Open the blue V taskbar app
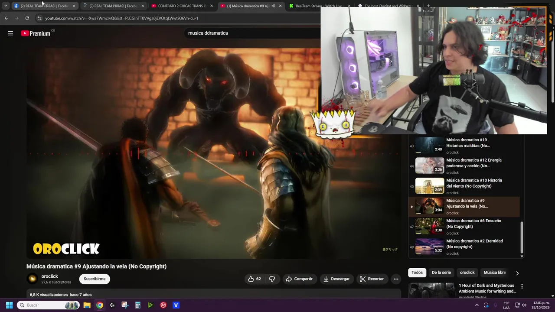Viewport: 555px width, 312px height. (176, 305)
